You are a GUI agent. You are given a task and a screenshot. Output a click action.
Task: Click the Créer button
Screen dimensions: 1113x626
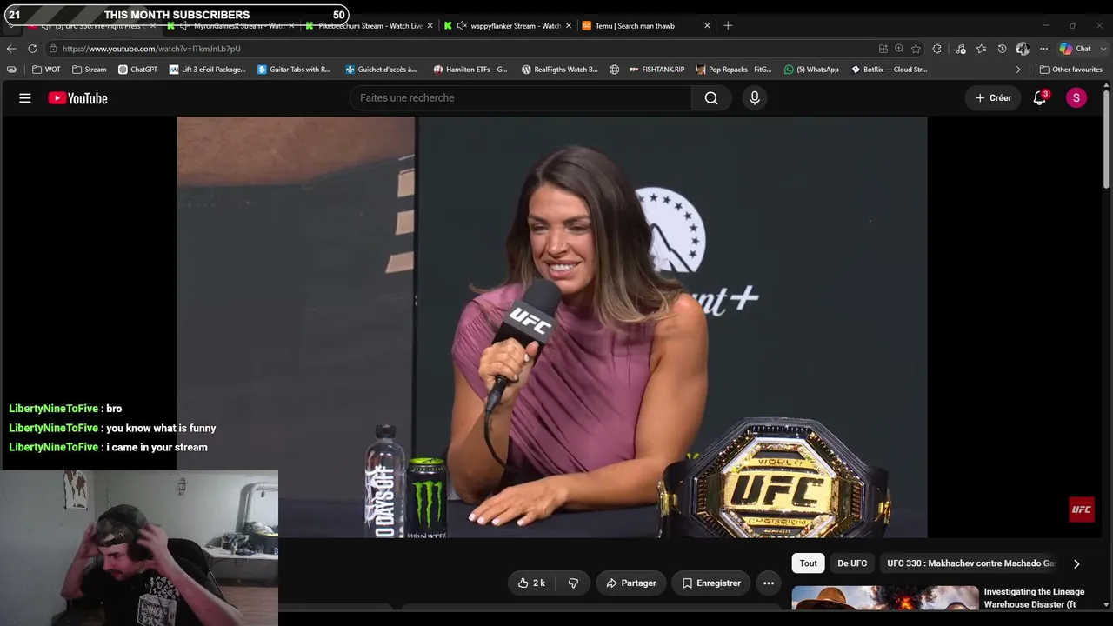tap(993, 98)
